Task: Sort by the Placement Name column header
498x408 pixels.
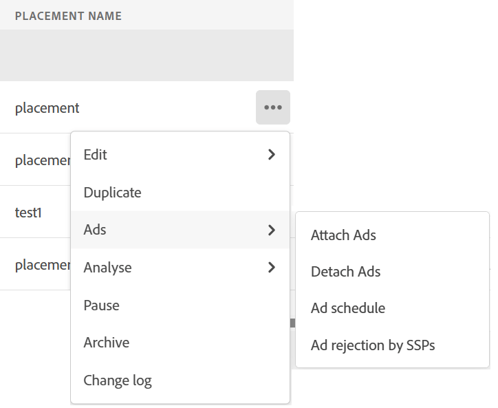Action: 68,16
